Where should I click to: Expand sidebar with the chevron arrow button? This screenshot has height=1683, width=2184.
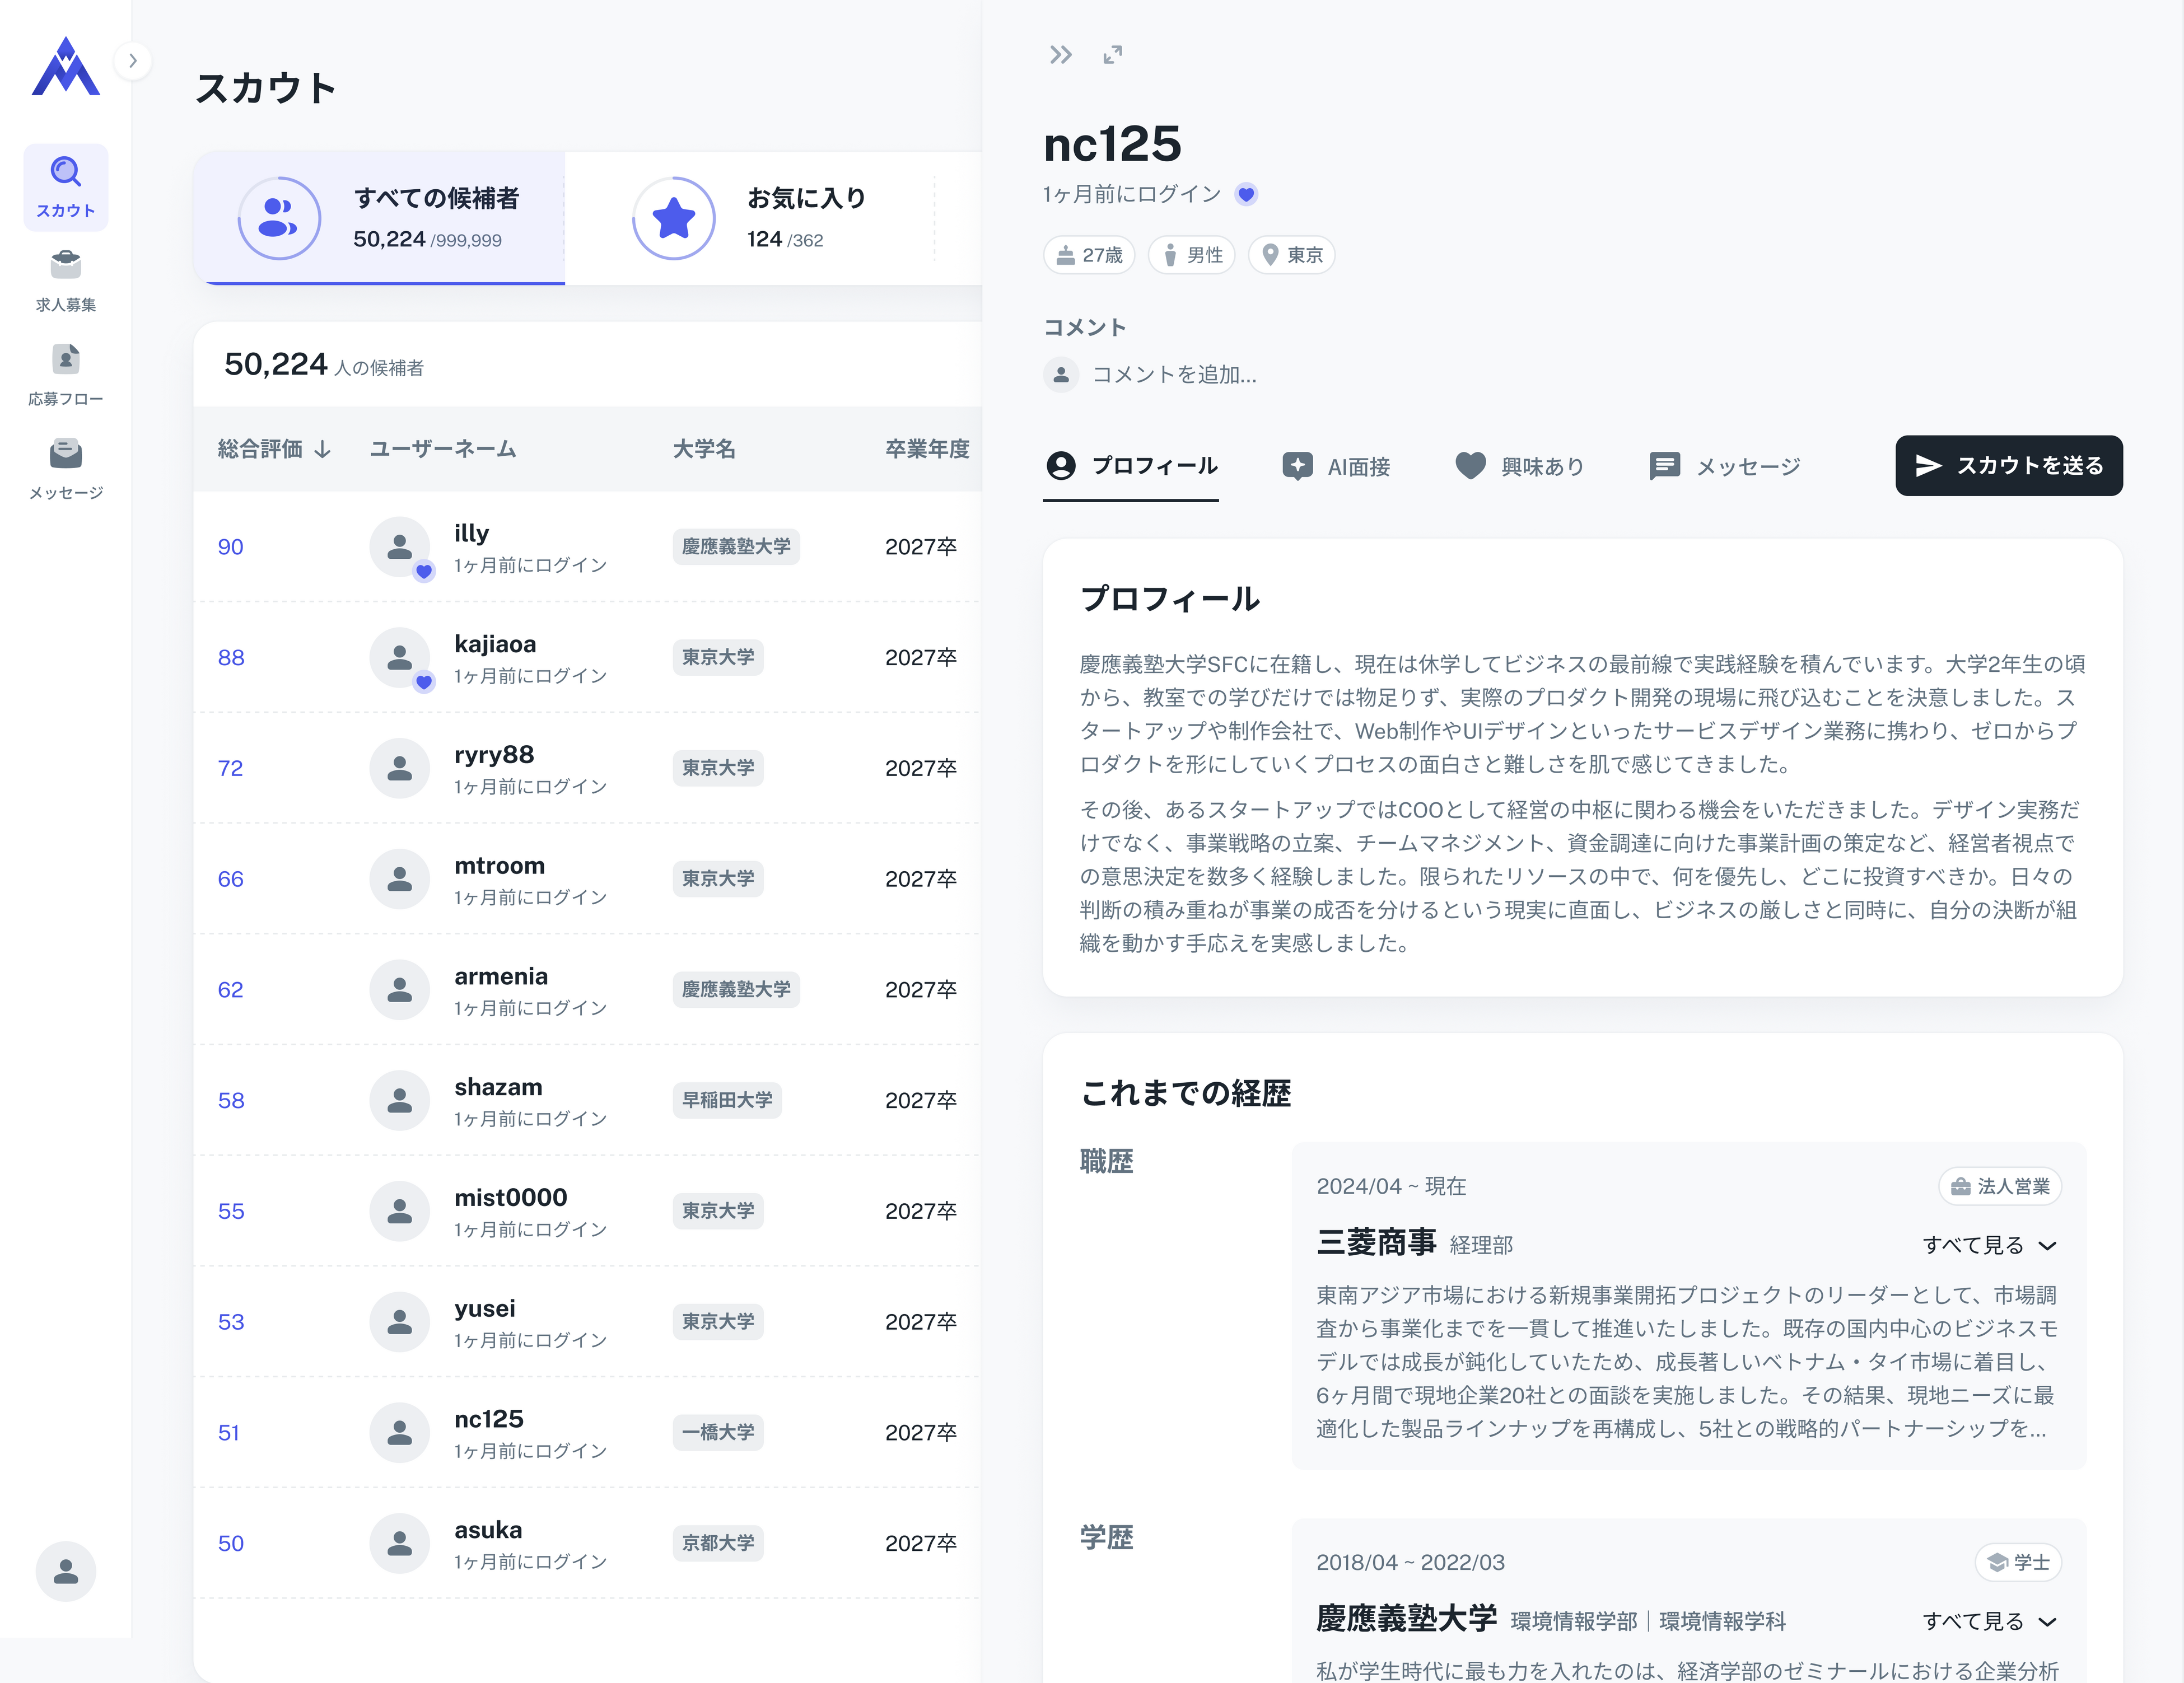pos(133,61)
